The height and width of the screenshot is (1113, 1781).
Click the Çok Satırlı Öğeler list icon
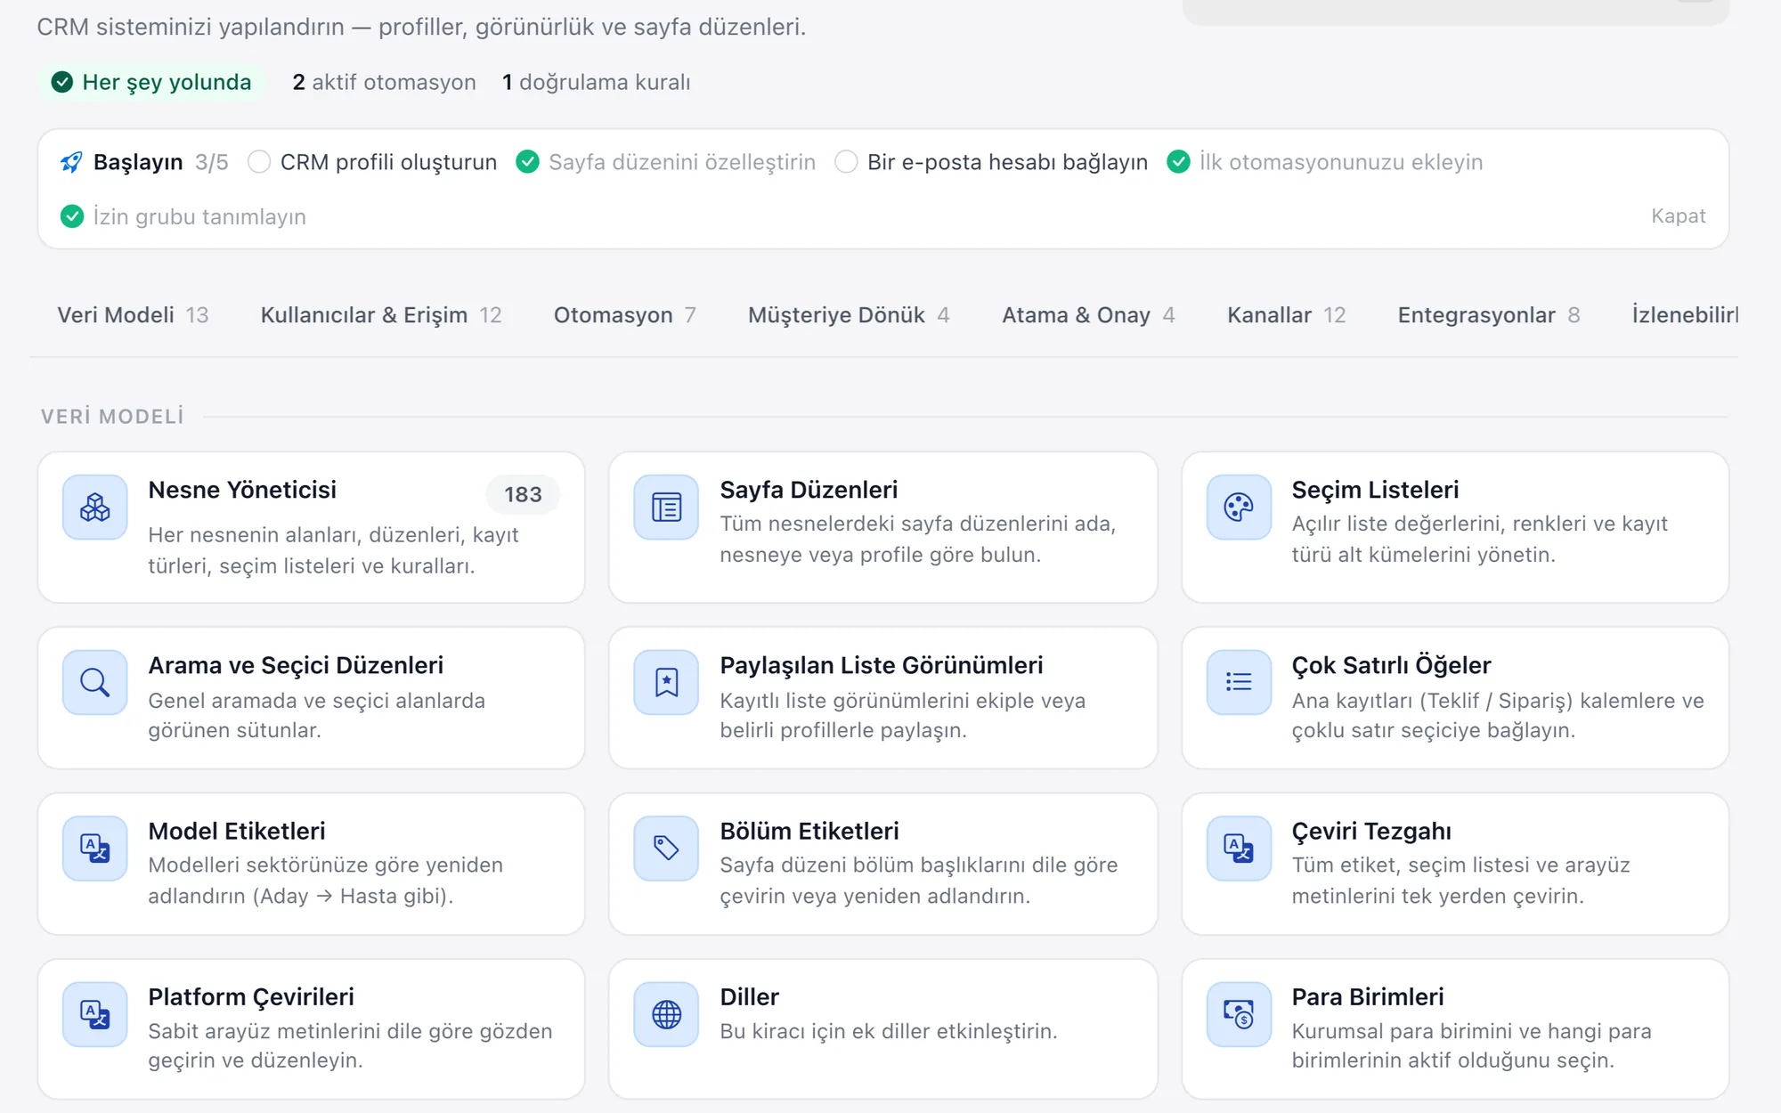1239,683
